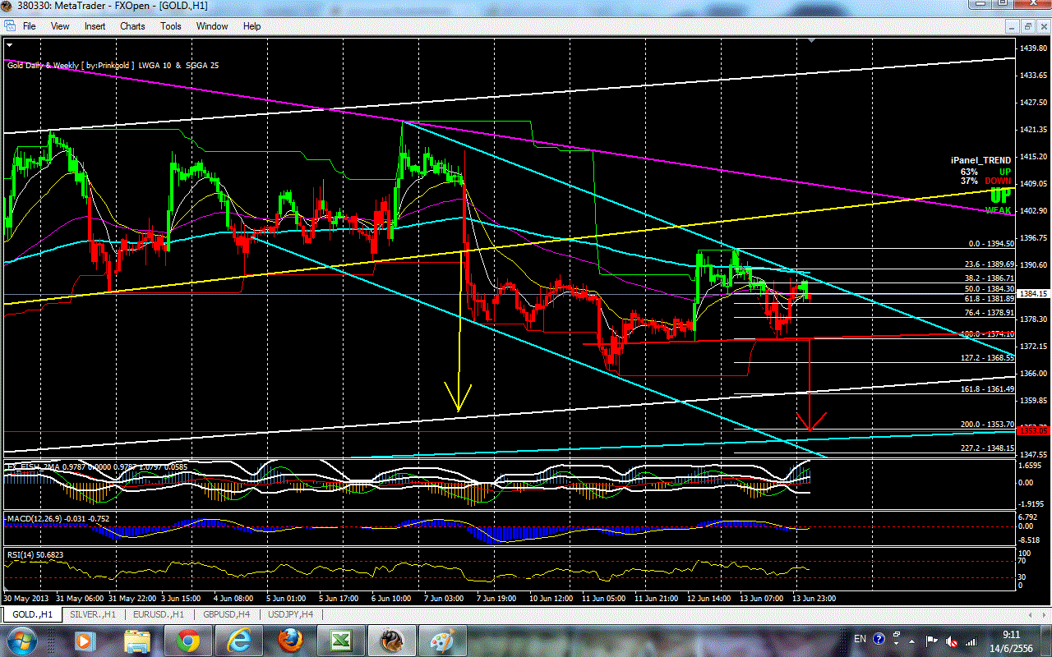Click the chart document icon beside File
This screenshot has width=1052, height=657.
click(x=10, y=26)
